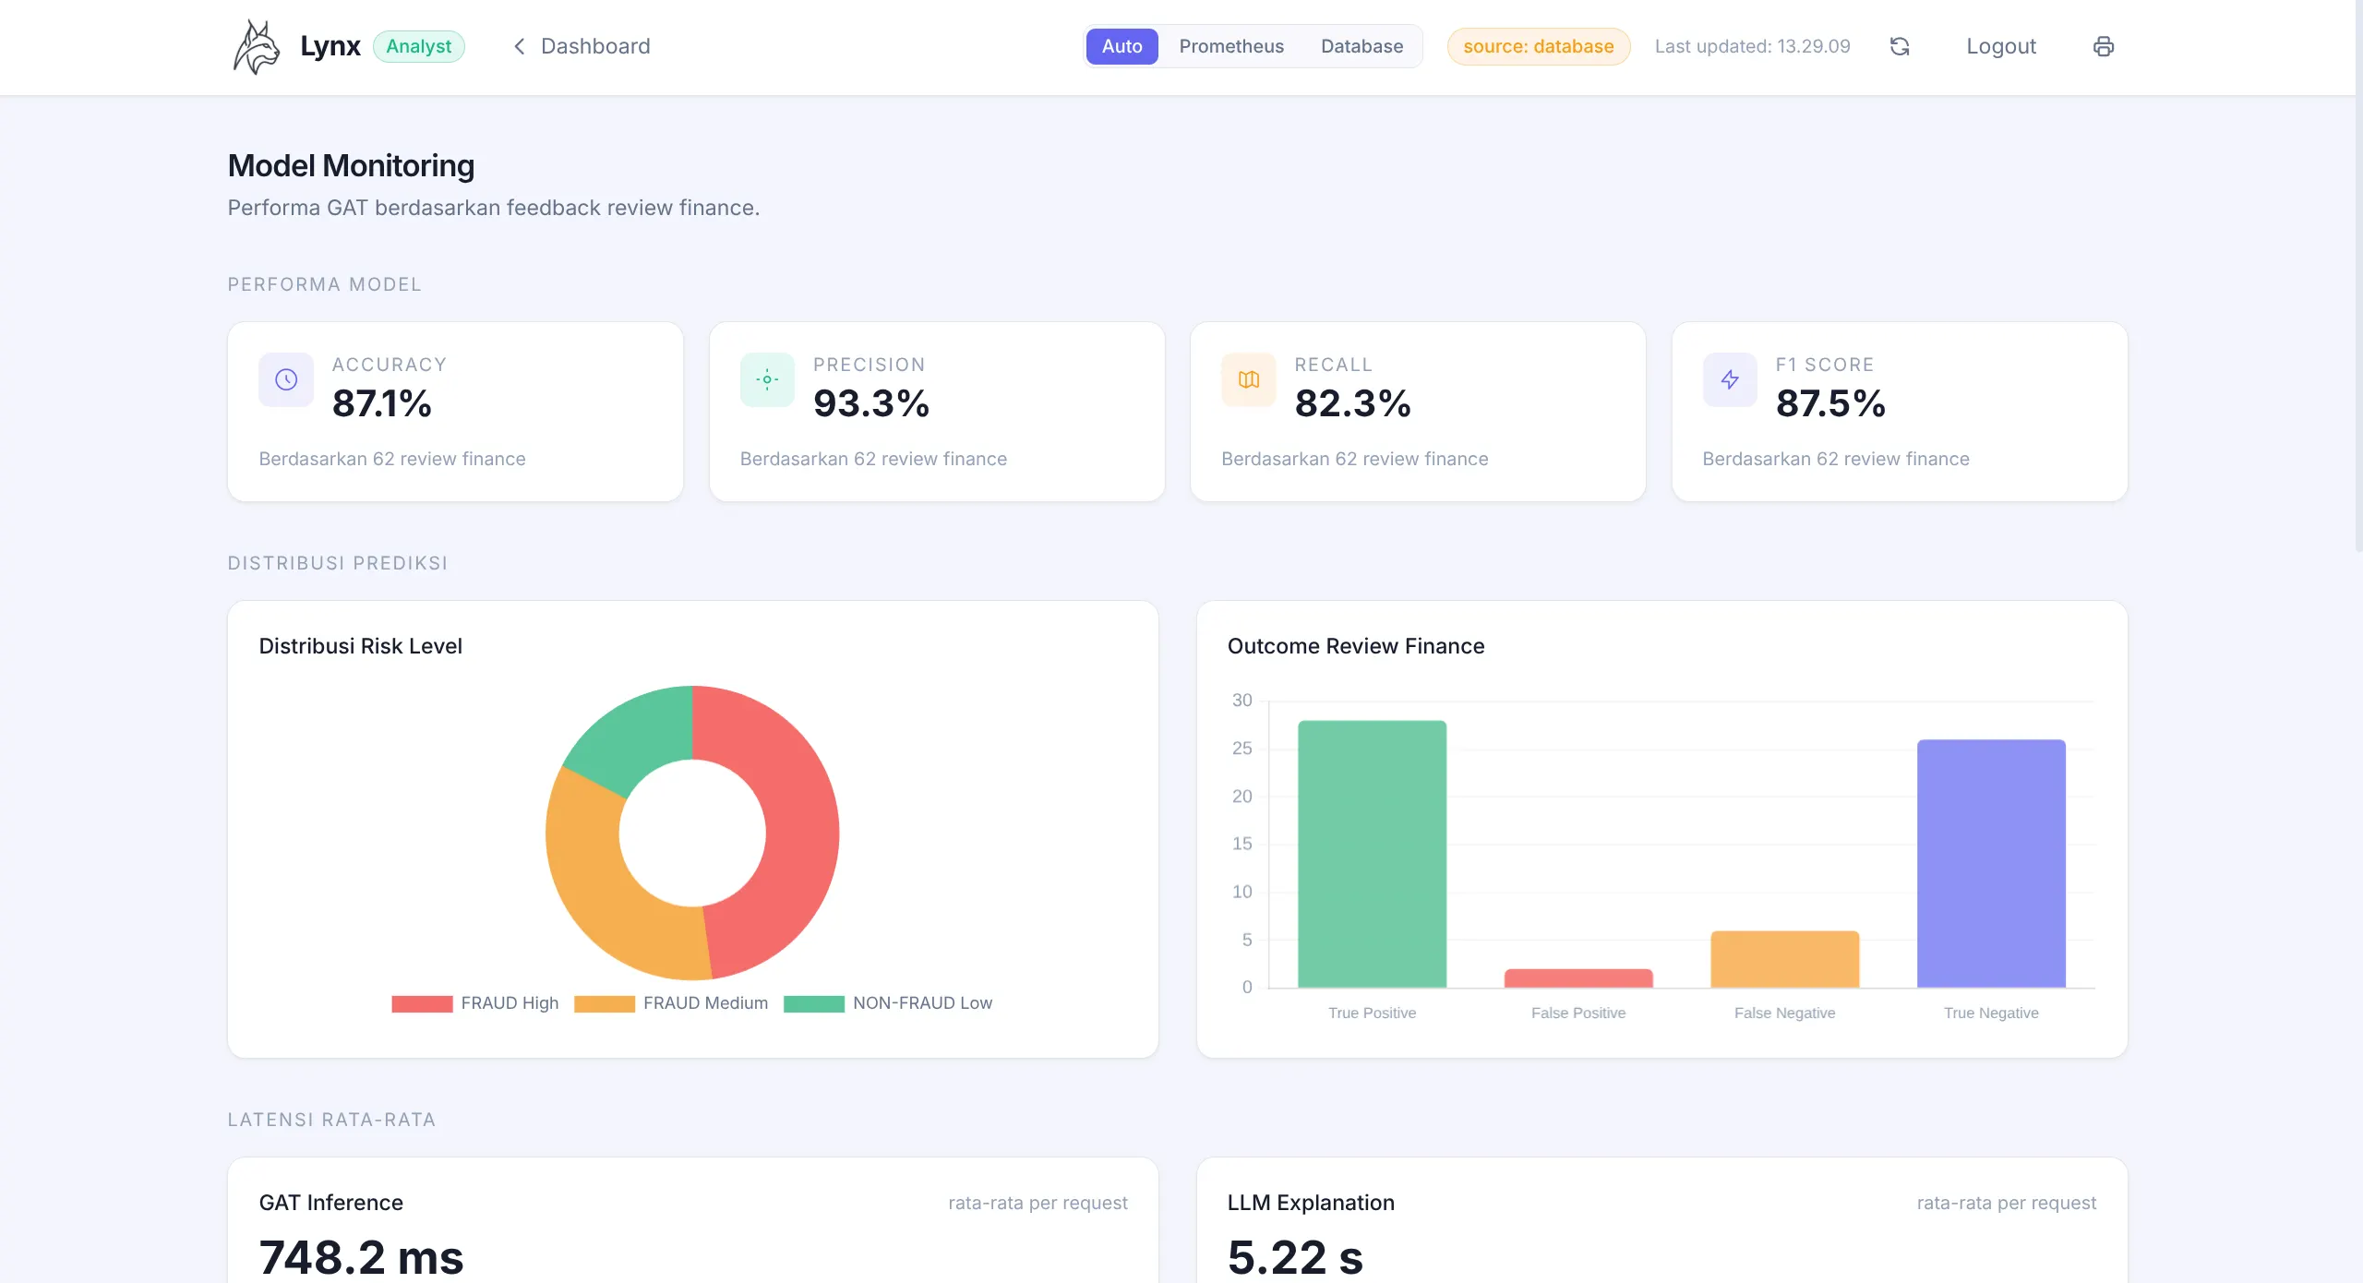Click the 748.2 ms GAT Inference value

click(x=361, y=1257)
